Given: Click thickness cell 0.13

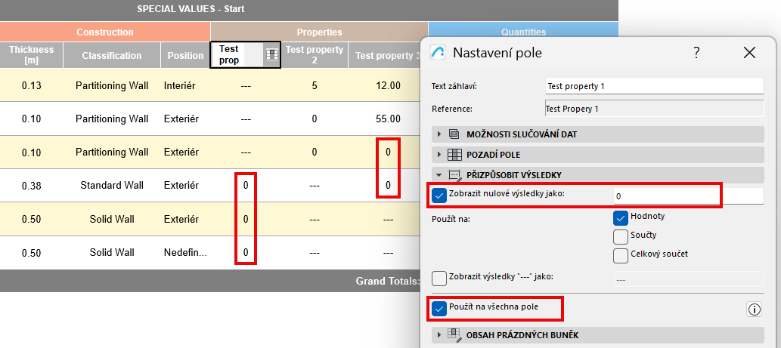Looking at the screenshot, I should [x=32, y=85].
